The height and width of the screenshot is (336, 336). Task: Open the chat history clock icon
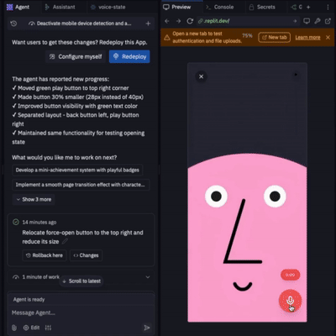[x=13, y=24]
